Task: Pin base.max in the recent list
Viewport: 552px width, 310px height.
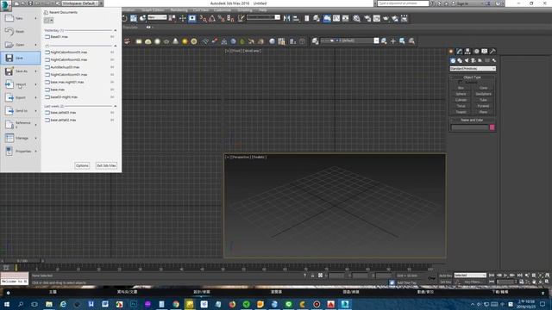Action: pyautogui.click(x=112, y=90)
